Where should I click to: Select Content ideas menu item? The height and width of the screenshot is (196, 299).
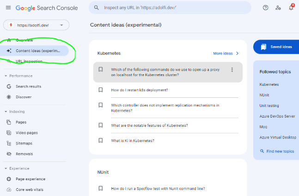[34, 51]
